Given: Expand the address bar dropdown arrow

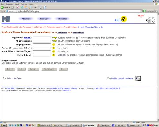Looking at the screenshot, I should click(x=141, y=11).
